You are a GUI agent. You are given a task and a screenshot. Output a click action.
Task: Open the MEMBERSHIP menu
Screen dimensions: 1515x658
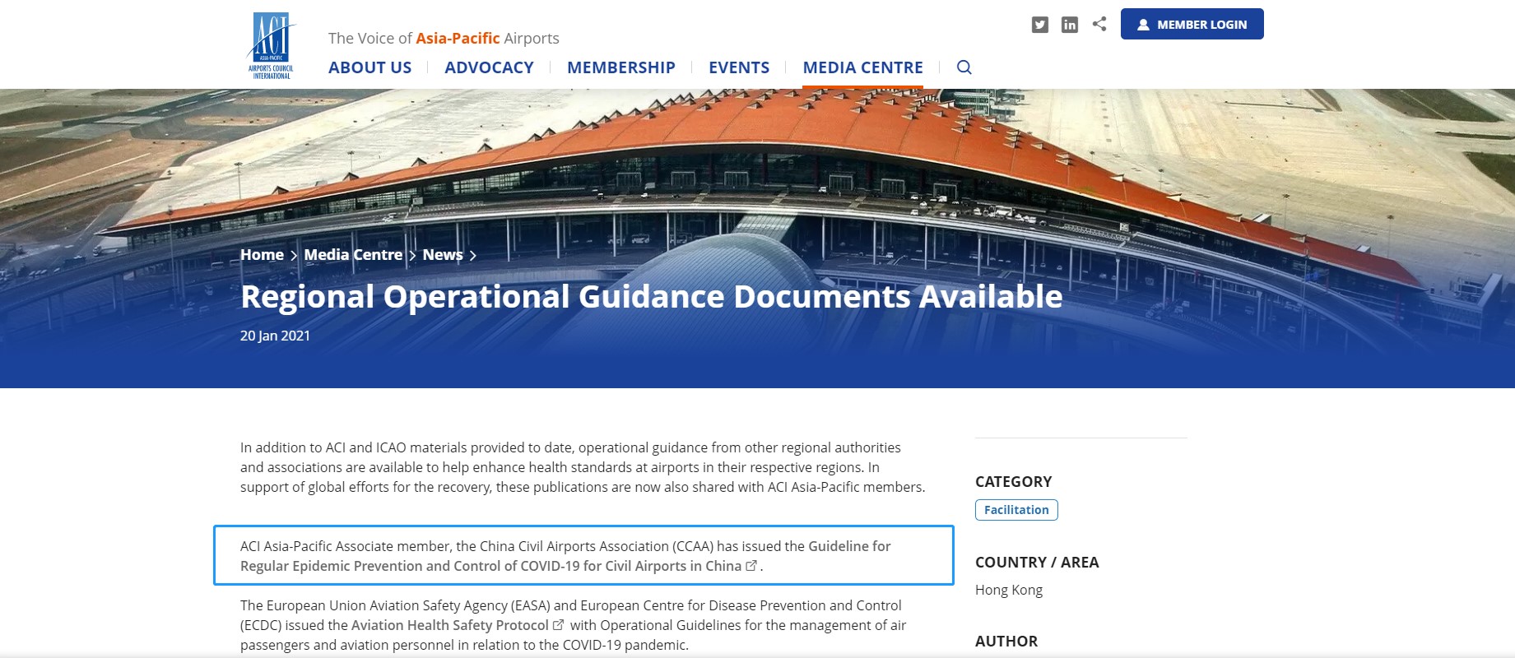[x=621, y=67]
